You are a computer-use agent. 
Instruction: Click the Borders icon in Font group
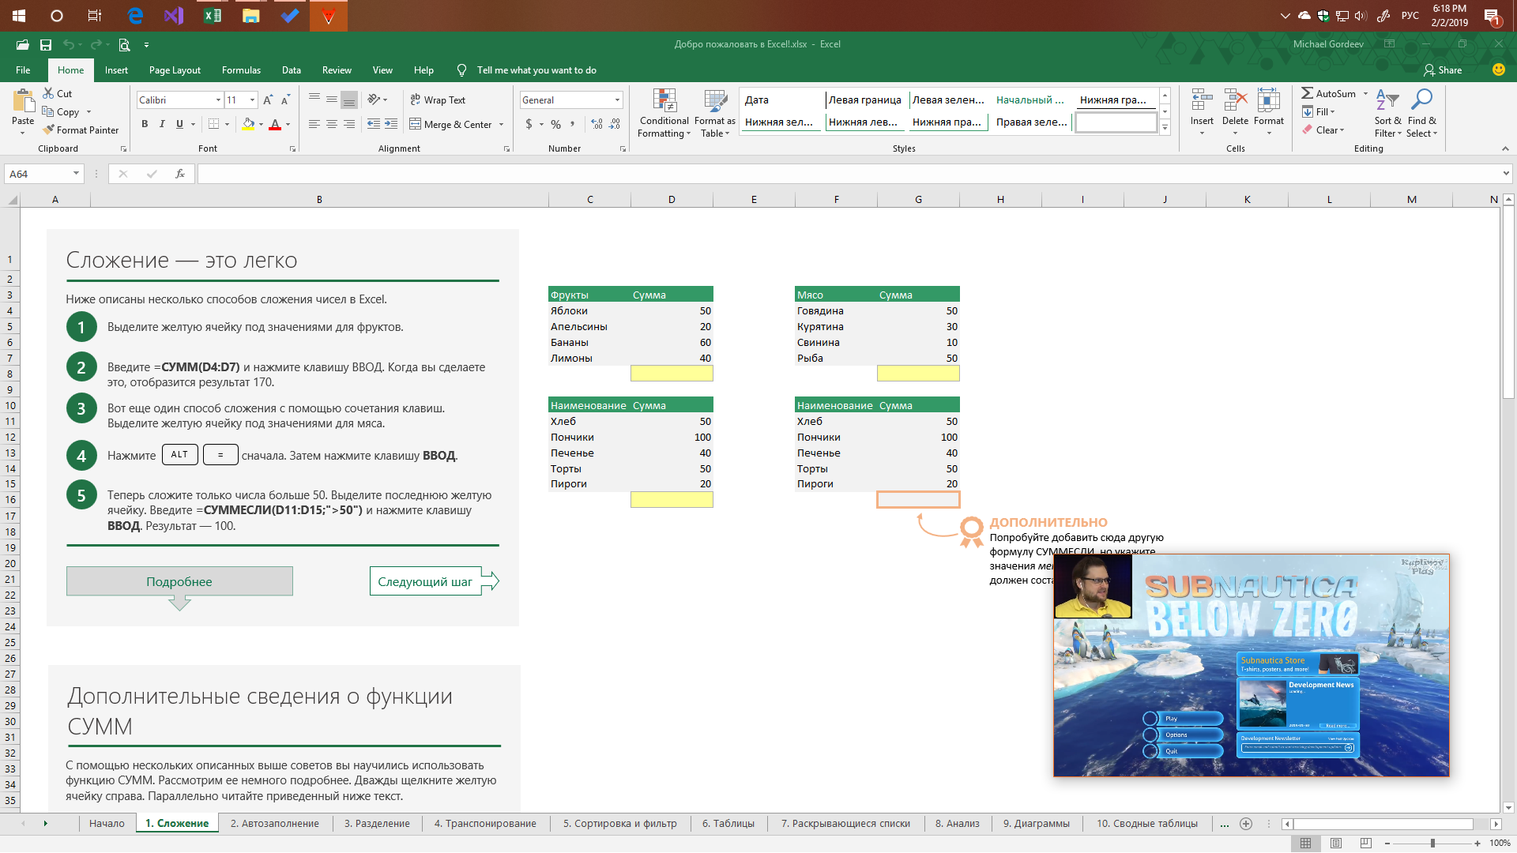point(213,124)
